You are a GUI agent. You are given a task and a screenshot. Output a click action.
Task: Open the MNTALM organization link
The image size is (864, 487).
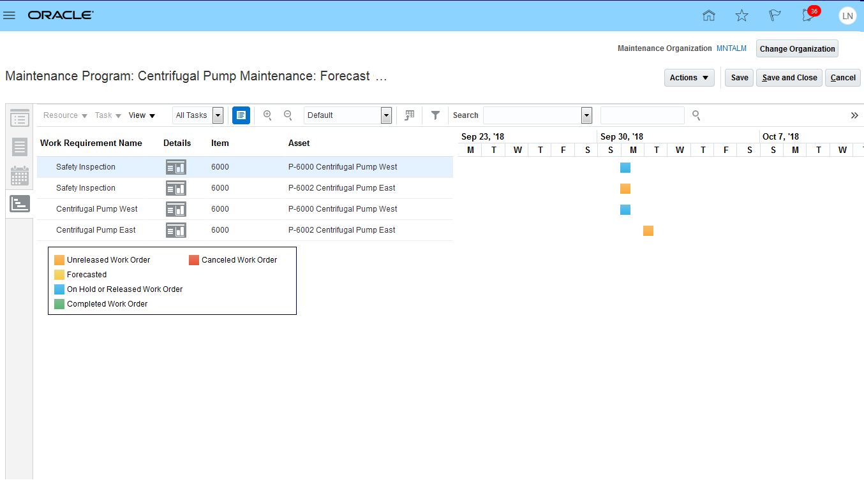click(731, 48)
